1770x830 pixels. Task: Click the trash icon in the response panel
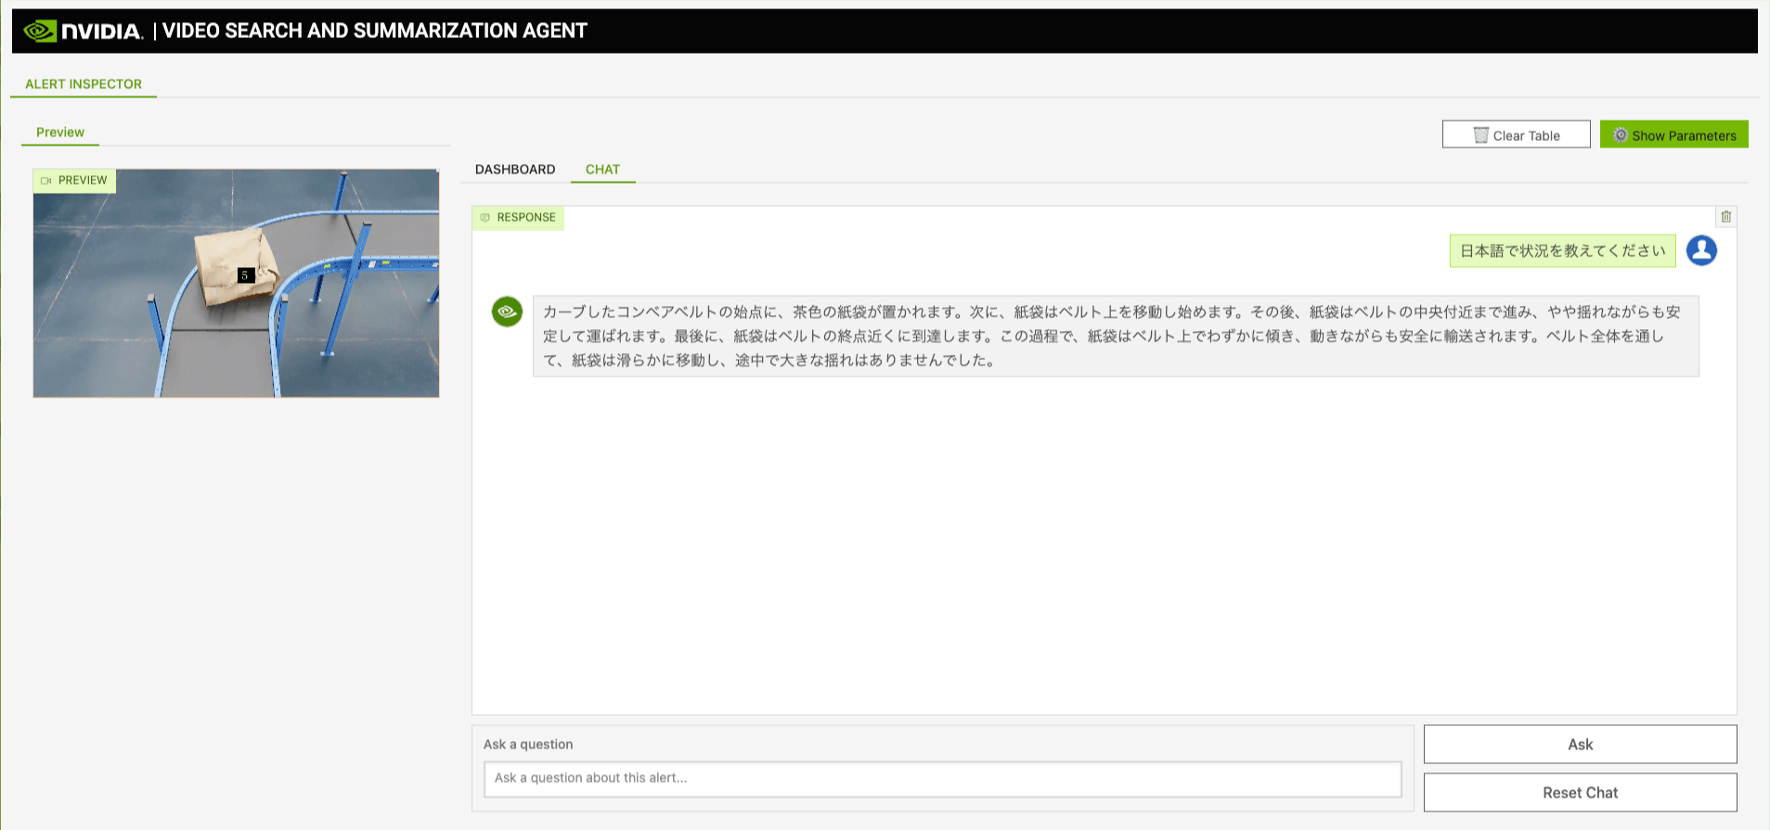click(1725, 217)
